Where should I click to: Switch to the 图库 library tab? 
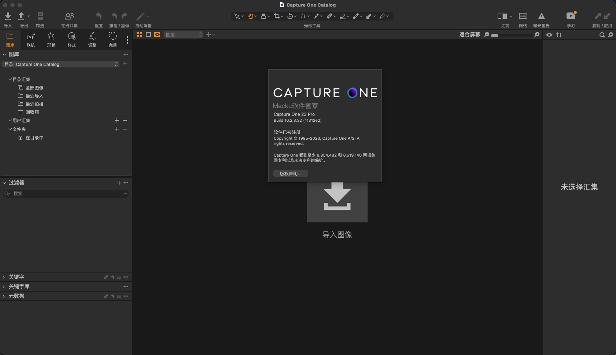tap(10, 40)
